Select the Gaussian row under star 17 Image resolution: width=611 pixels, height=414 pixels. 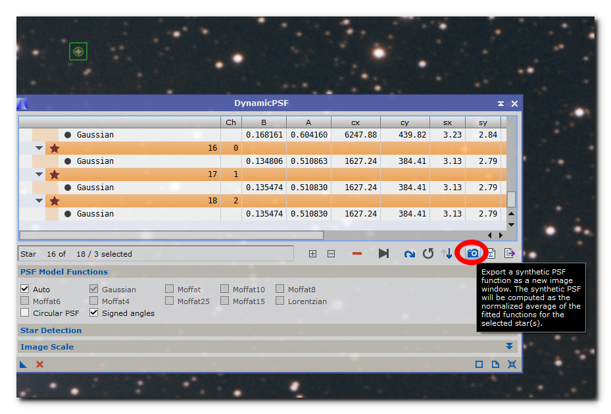tap(263, 188)
